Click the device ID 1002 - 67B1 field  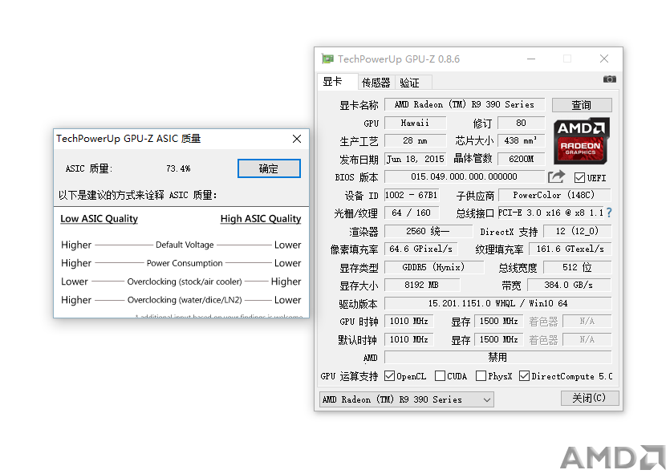[411, 195]
